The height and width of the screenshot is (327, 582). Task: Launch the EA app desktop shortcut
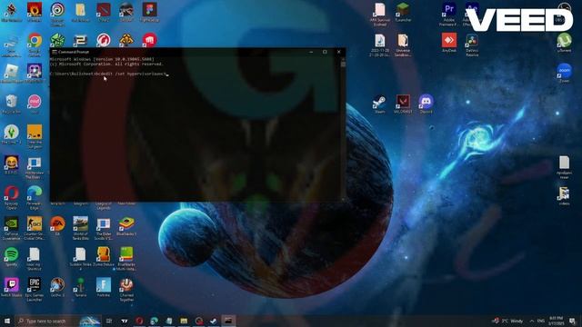pyautogui.click(x=57, y=226)
